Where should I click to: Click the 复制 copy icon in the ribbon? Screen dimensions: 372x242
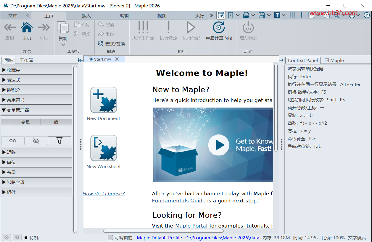pos(63,28)
